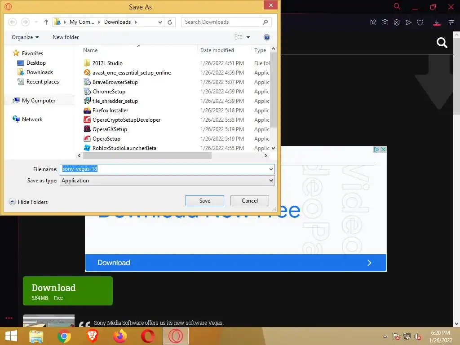Image resolution: width=460 pixels, height=345 pixels.
Task: Select Desktop in navigation pane
Action: pos(36,63)
